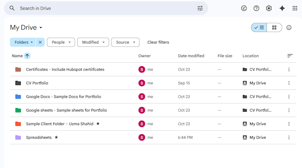Screen dimensions: 302x168
Task: Switch to grid layout view
Action: pos(274,28)
